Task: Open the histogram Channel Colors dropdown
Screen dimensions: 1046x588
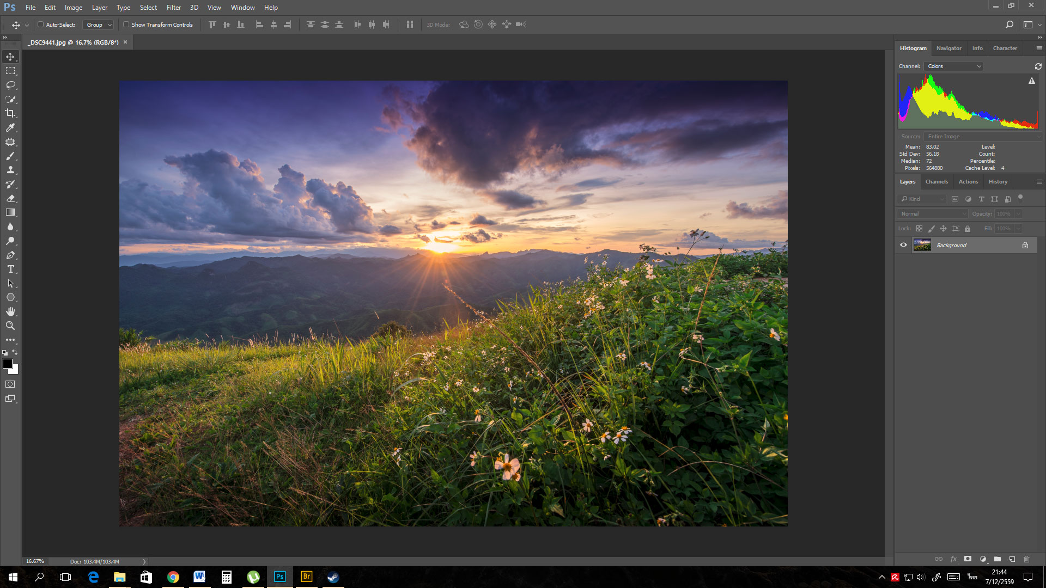Action: click(x=953, y=66)
